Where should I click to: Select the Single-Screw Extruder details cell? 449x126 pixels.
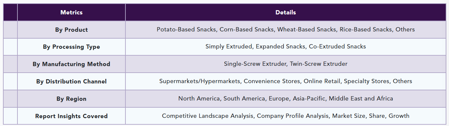[x=285, y=64]
